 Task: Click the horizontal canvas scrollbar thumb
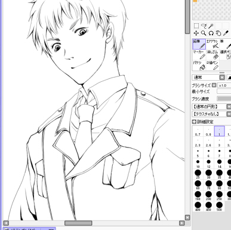click(78, 223)
